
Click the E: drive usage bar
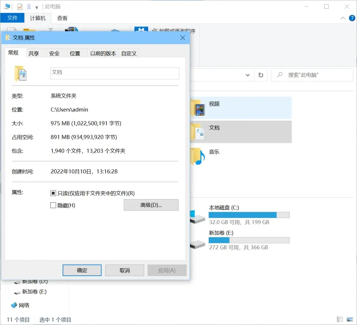point(249,240)
